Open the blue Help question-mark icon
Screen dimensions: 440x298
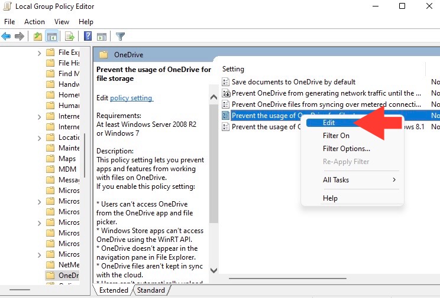[x=88, y=36]
